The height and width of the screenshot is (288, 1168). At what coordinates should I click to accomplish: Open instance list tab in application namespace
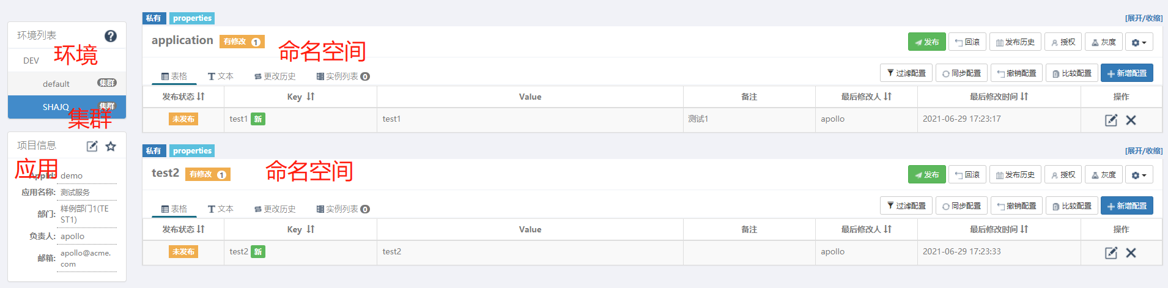(343, 76)
